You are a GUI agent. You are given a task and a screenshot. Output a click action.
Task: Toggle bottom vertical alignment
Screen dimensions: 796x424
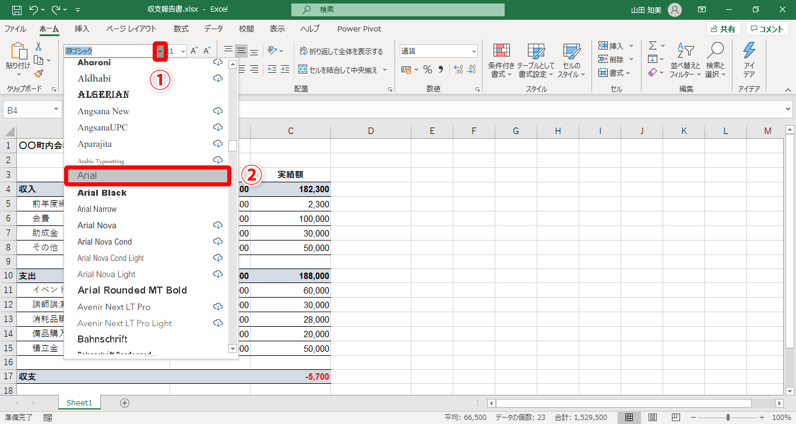254,51
